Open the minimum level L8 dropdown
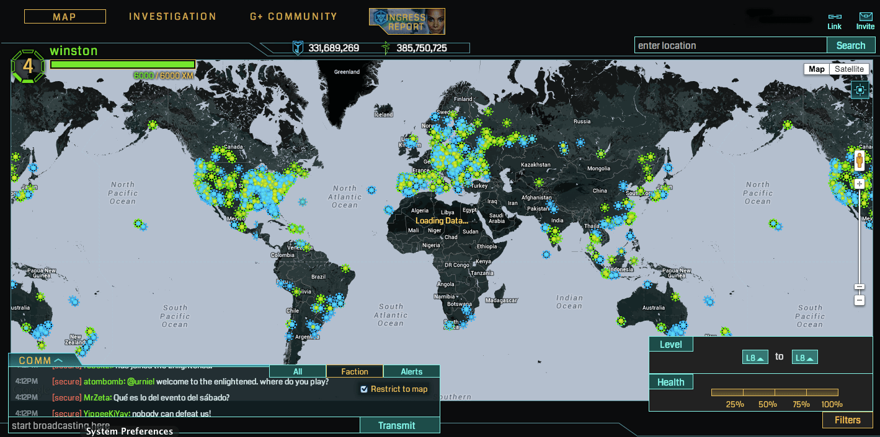 [755, 357]
